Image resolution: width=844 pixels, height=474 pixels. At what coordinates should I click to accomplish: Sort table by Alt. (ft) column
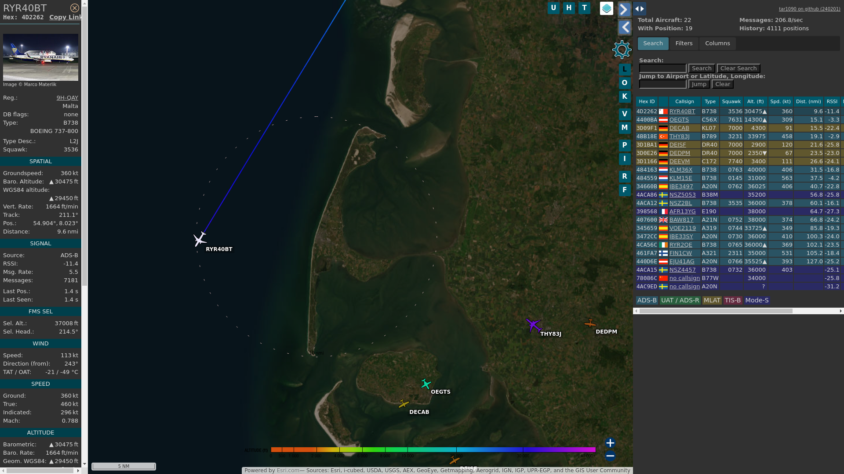[x=756, y=101]
